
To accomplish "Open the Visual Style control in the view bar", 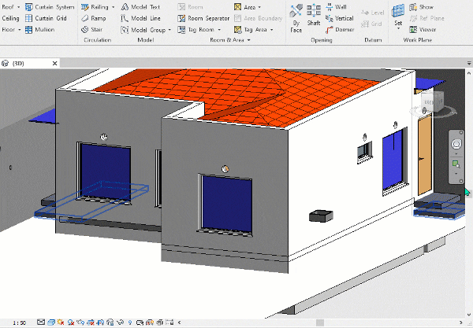I will coord(51,322).
